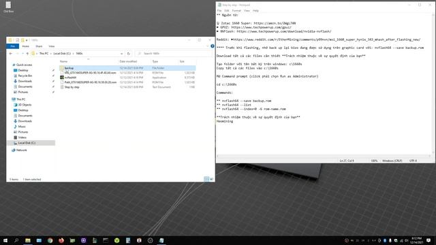Refresh the 1660s folder view
Image resolution: width=436 pixels, height=245 pixels.
tap(129, 53)
